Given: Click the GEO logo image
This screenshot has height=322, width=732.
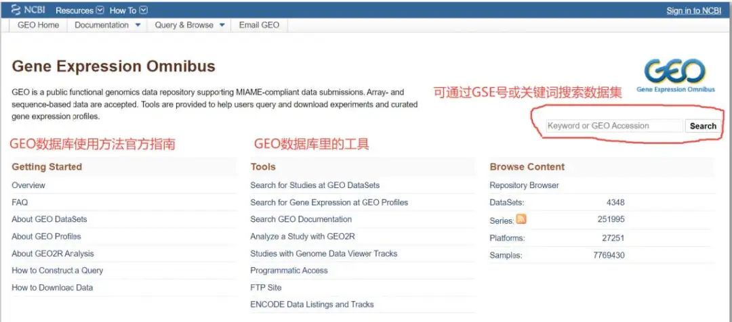Looking at the screenshot, I should tap(675, 75).
